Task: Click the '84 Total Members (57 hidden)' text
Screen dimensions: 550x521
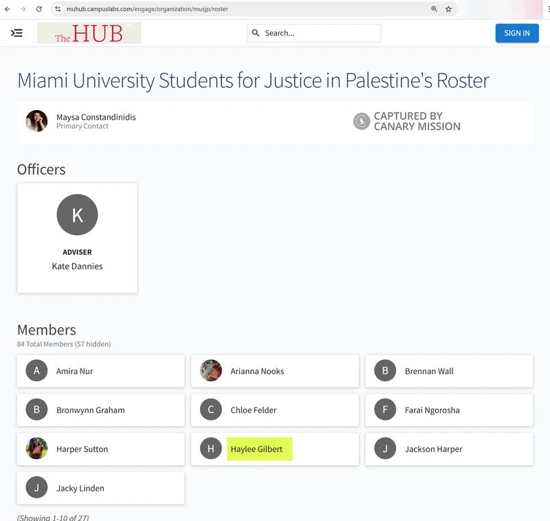Action: (x=64, y=344)
